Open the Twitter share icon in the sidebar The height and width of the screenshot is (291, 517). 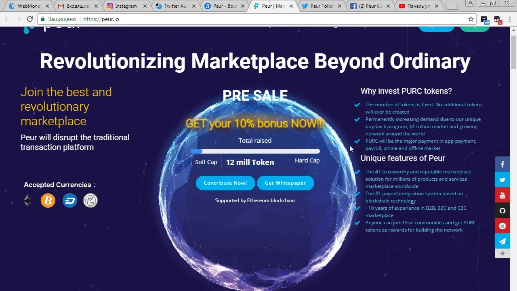tap(502, 180)
